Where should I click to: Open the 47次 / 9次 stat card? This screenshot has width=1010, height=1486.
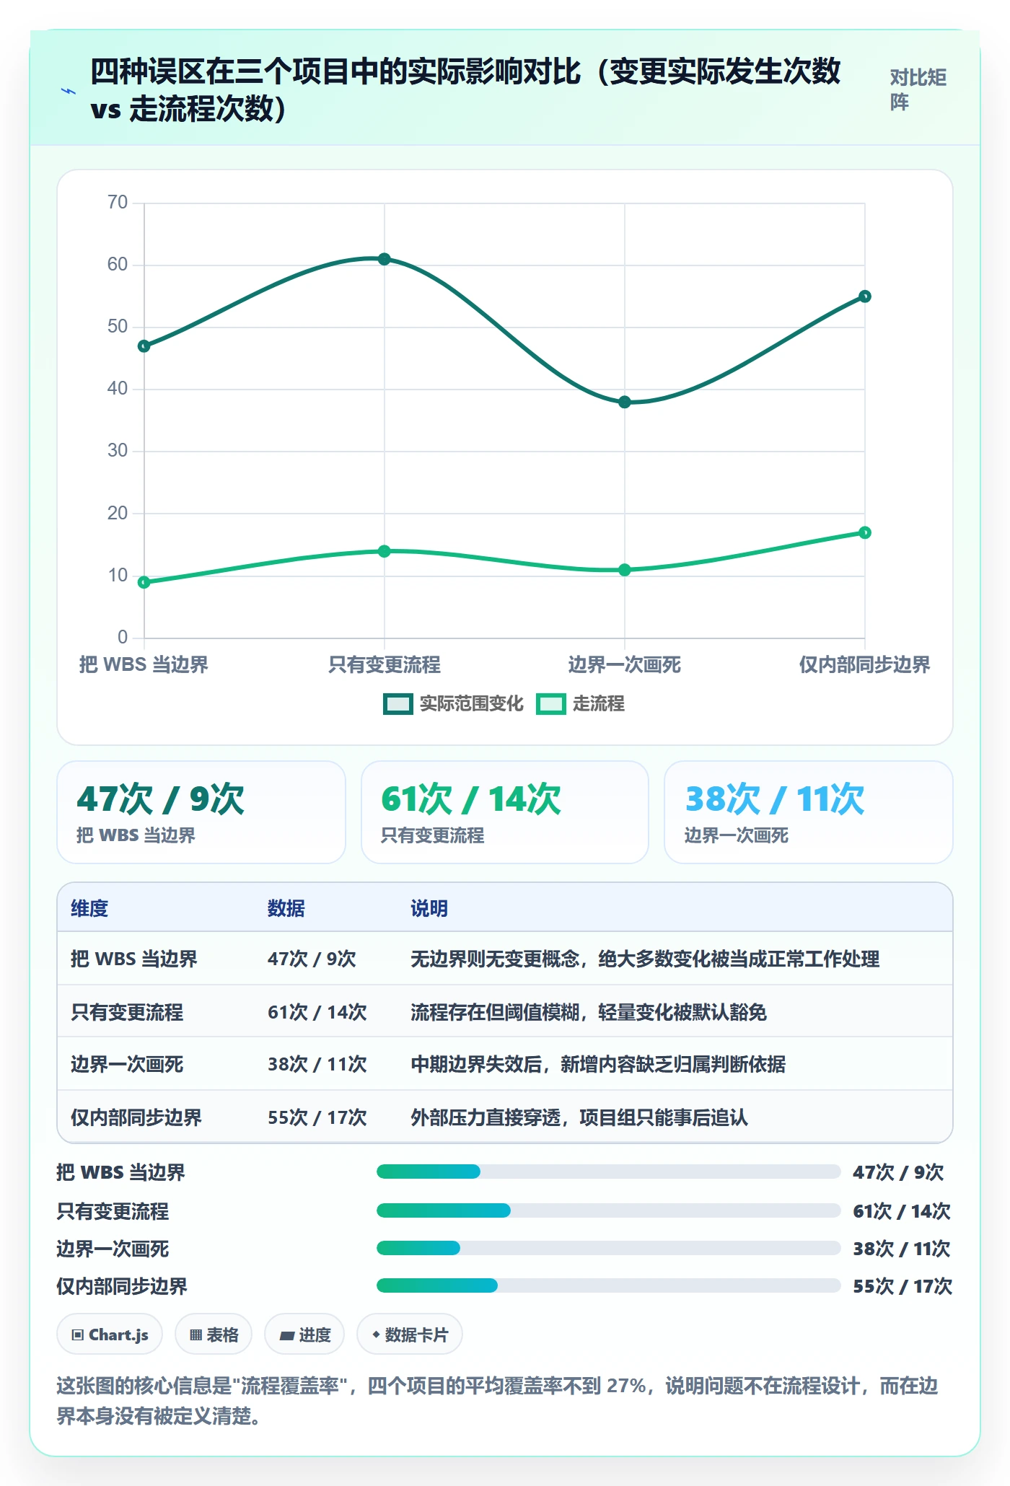(201, 812)
